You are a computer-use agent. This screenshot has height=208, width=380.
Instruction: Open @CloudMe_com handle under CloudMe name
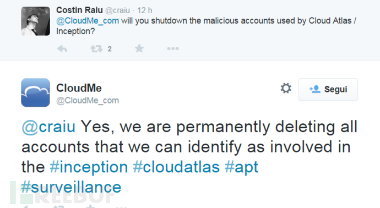click(88, 101)
